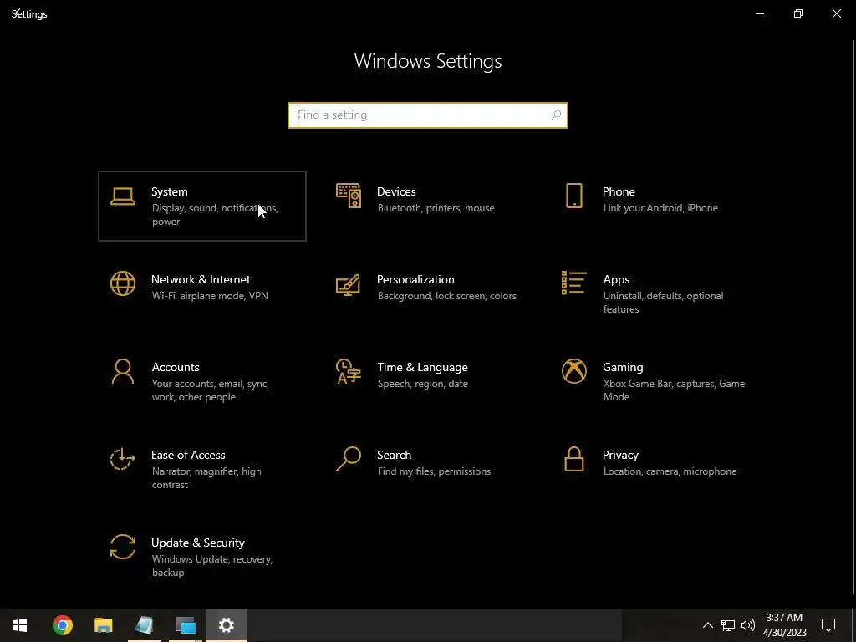
Task: Click 'Wi-Fi, airplane mode, VPN' description
Action: [x=210, y=296]
